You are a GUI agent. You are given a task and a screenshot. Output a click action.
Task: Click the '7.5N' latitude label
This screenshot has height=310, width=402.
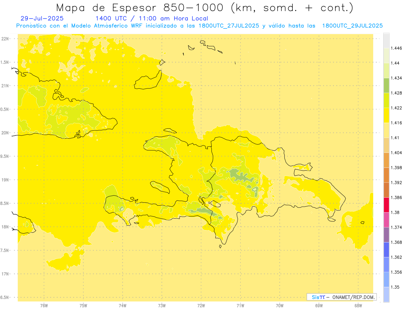[5, 250]
